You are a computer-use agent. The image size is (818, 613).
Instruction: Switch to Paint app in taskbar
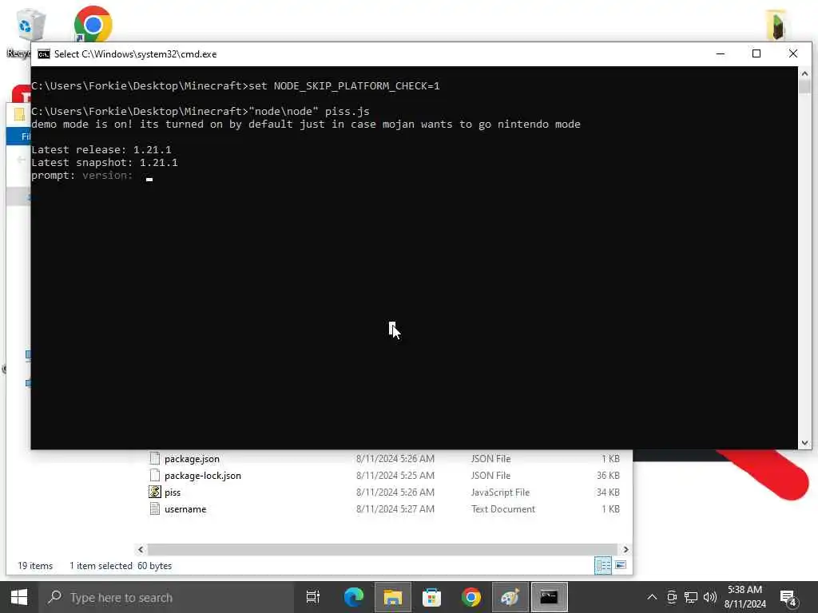click(510, 597)
